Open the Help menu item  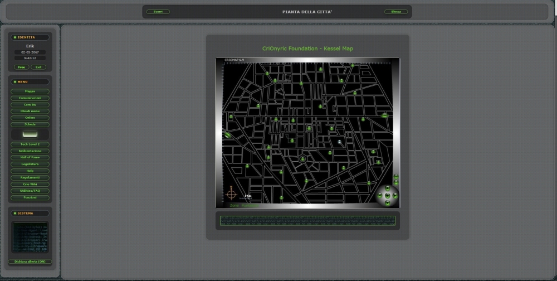click(x=30, y=171)
